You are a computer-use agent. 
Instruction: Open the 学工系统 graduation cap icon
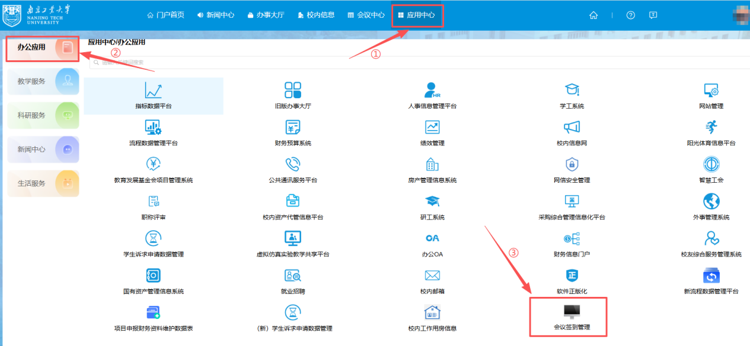[572, 90]
